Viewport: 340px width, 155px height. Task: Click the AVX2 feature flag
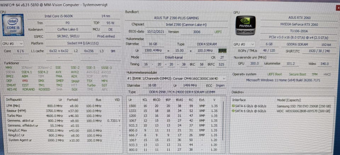pos(75,72)
